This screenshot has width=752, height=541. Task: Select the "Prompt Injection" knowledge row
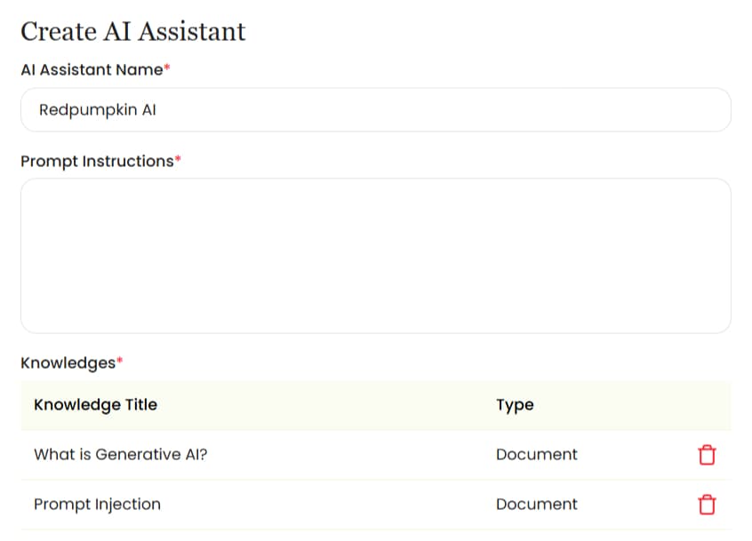pyautogui.click(x=267, y=504)
